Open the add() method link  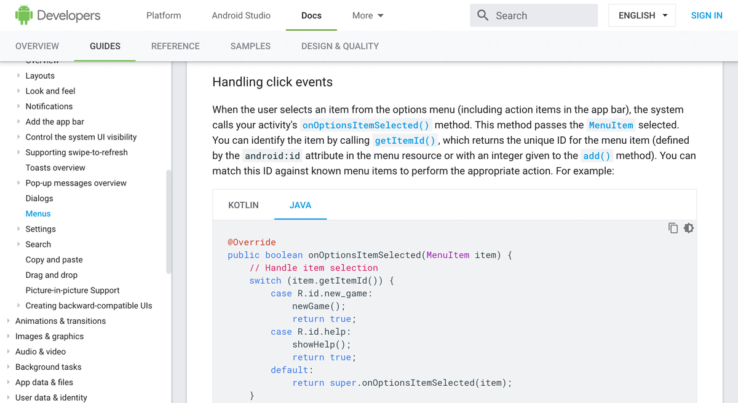(x=597, y=156)
